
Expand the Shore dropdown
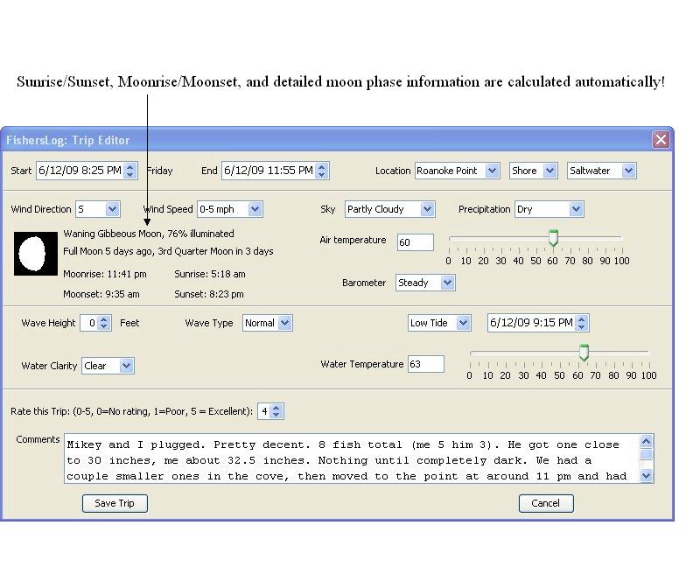click(x=533, y=171)
